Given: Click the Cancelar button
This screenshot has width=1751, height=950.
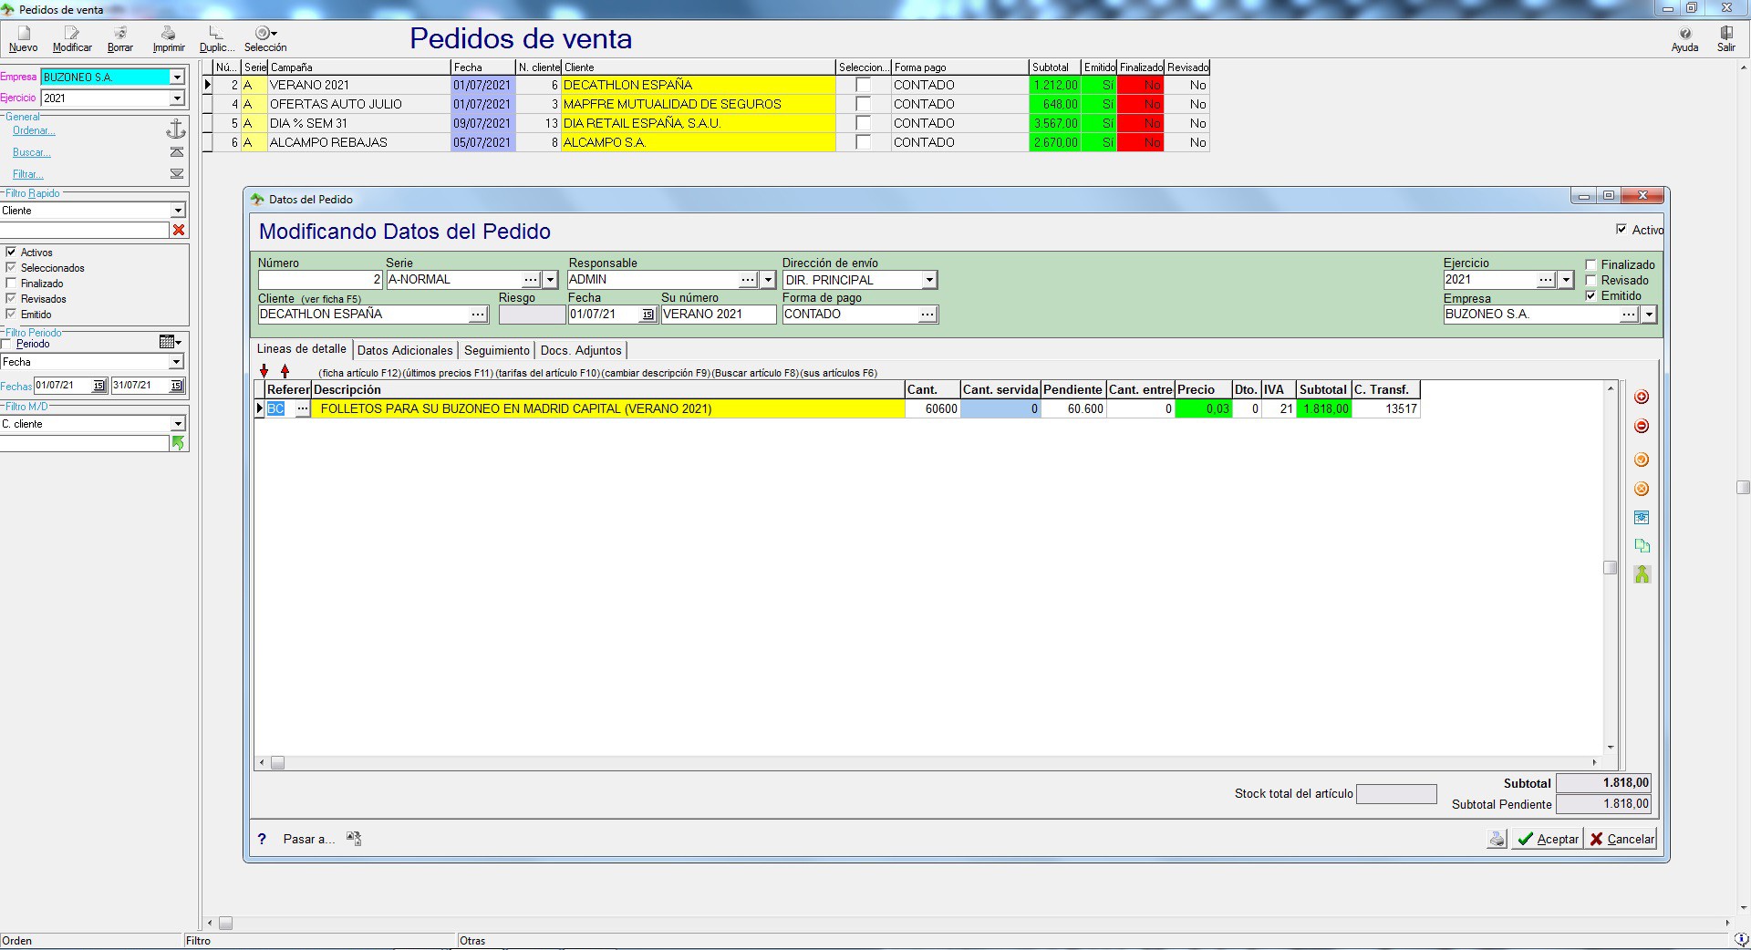Looking at the screenshot, I should point(1621,839).
